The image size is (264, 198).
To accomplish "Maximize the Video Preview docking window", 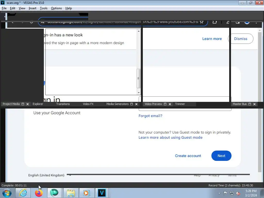I will 165,104.
